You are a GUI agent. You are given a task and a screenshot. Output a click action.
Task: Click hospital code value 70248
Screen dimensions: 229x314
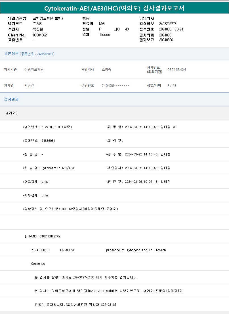click(x=37, y=24)
